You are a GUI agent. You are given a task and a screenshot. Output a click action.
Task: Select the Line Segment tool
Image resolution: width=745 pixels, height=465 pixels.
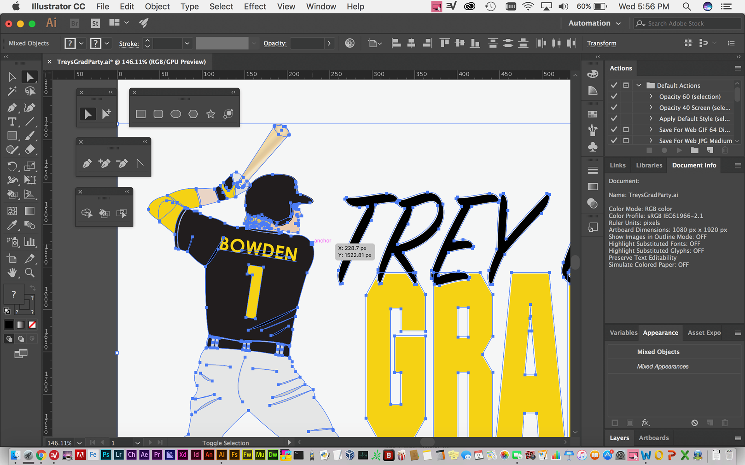(29, 122)
